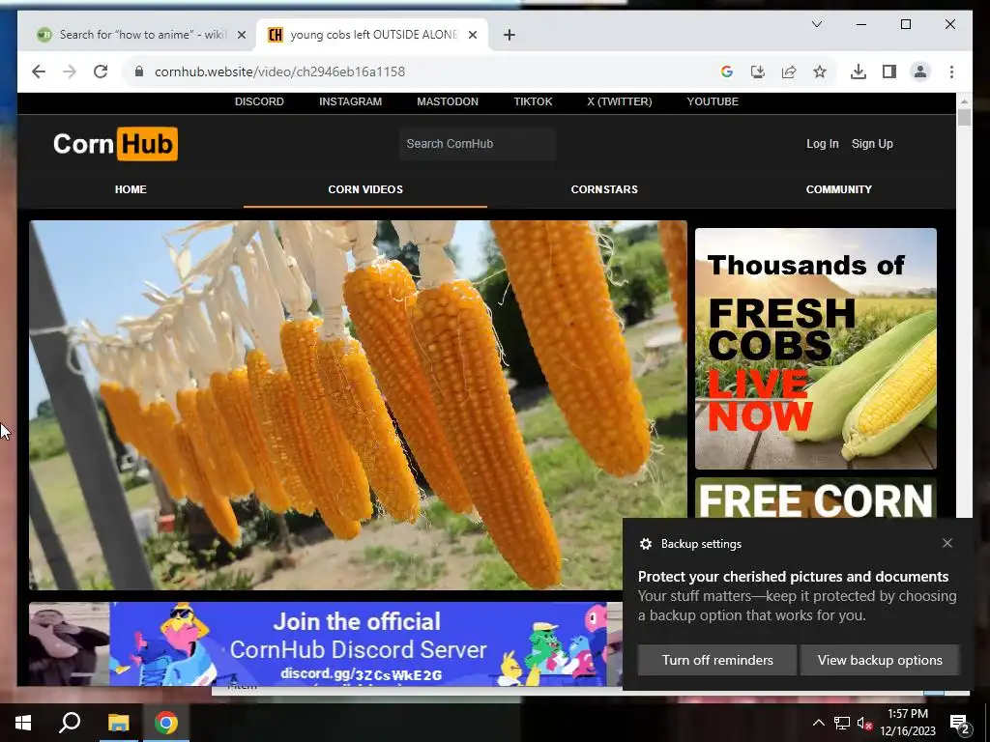This screenshot has height=742, width=990.
Task: Open a new browser tab
Action: [510, 35]
